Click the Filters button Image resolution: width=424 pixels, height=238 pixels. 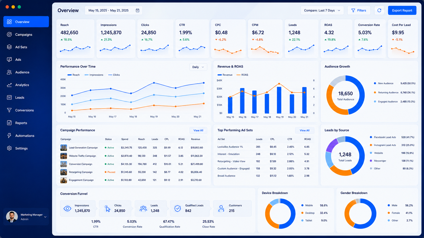tap(359, 10)
